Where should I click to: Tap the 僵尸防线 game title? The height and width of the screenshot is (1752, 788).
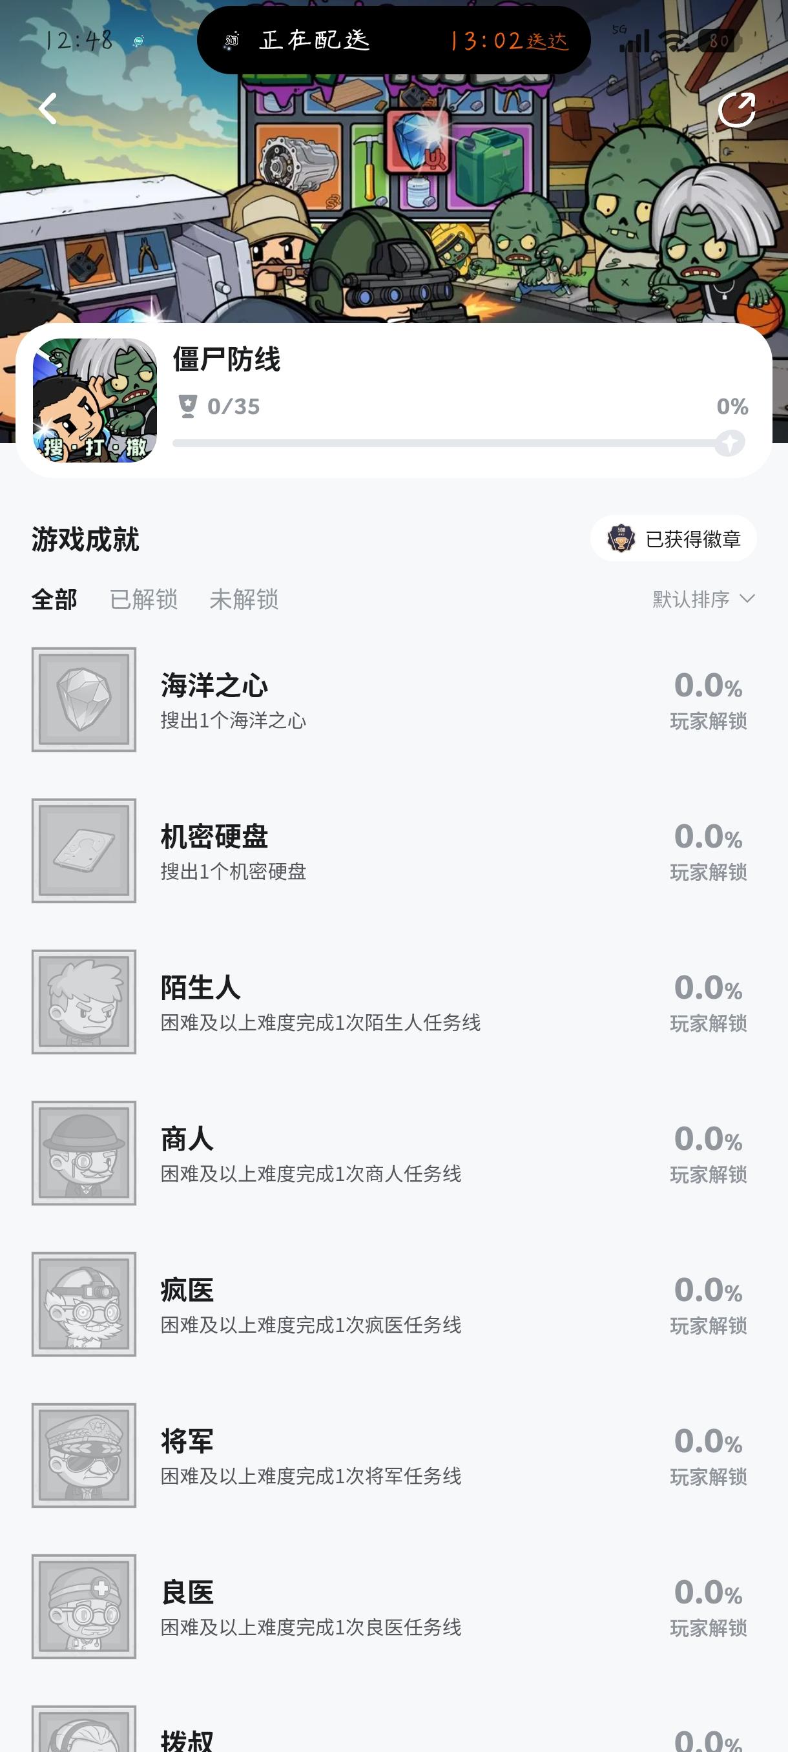227,359
